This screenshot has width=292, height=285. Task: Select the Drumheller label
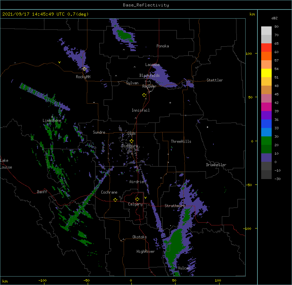coord(216,165)
